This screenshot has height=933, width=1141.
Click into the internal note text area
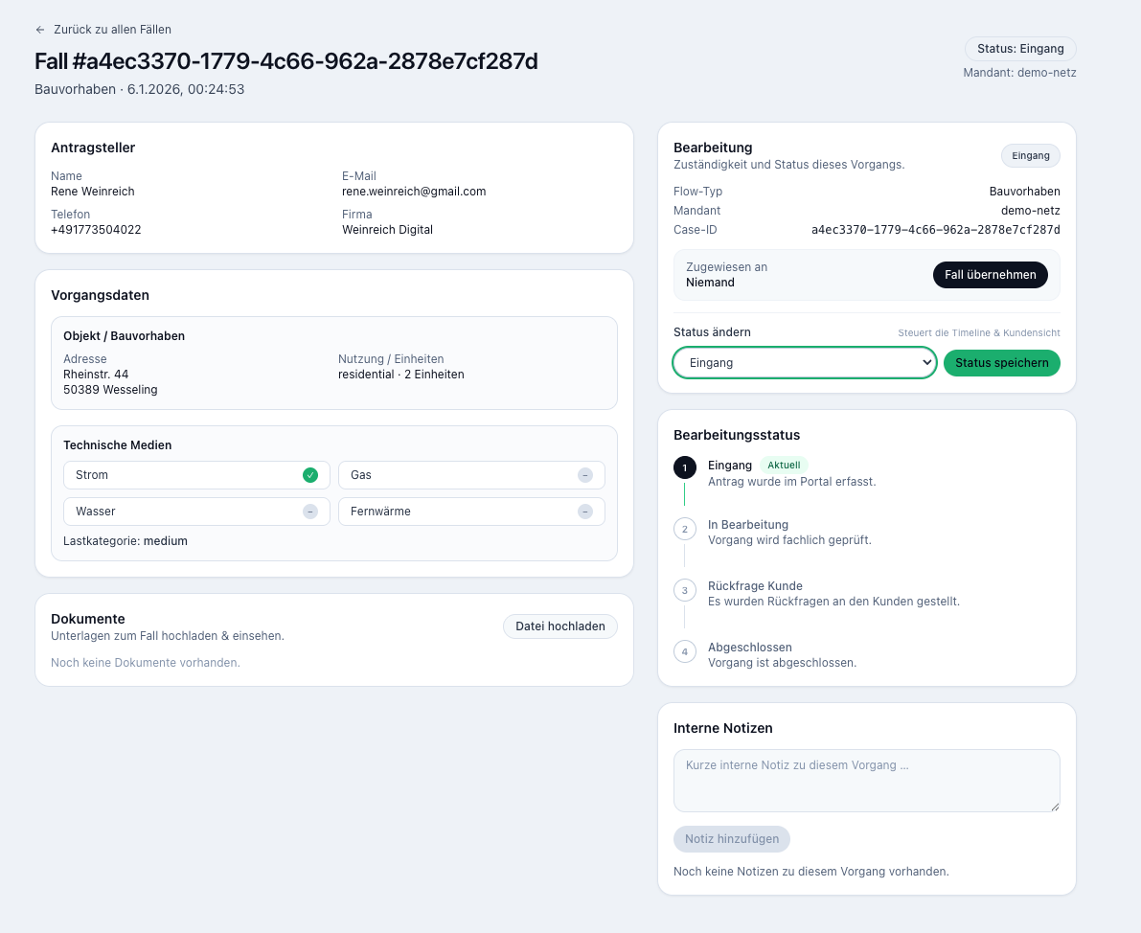866,781
